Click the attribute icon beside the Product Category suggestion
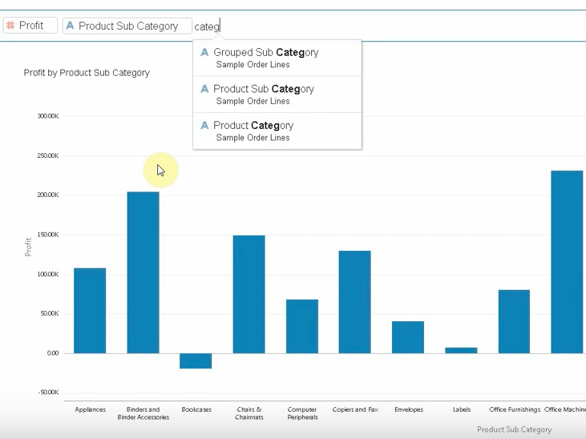 [204, 126]
